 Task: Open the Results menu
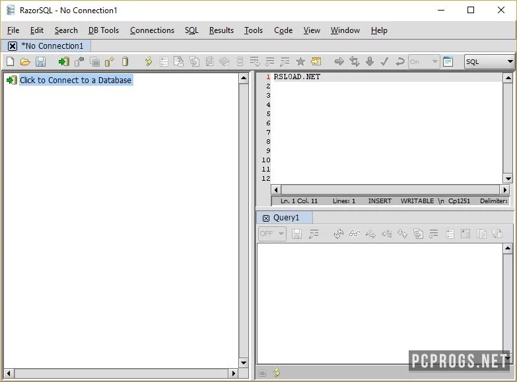(x=221, y=30)
